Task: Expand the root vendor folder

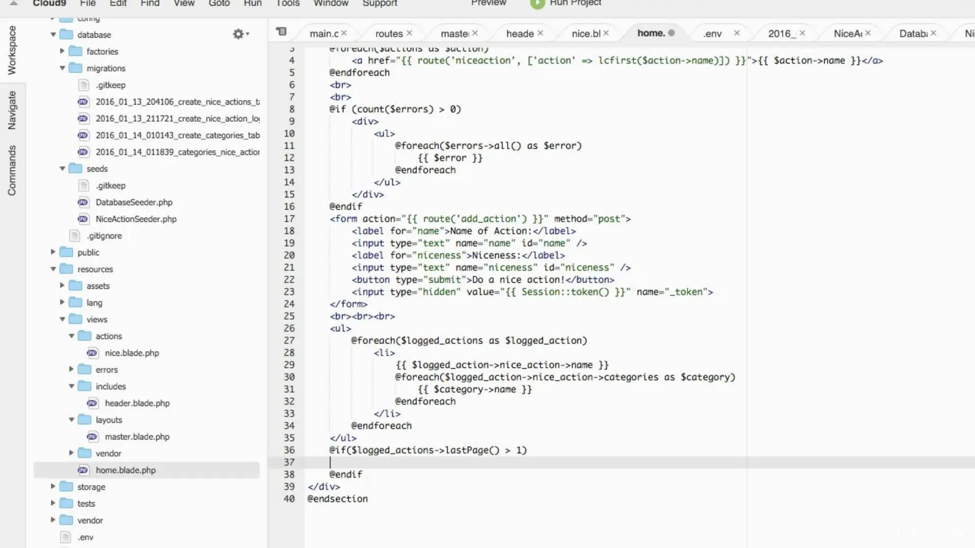Action: [53, 520]
